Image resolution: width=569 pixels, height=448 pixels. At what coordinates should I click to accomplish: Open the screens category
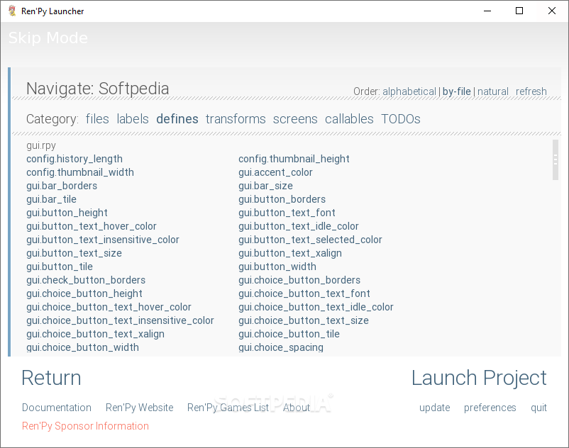point(295,119)
